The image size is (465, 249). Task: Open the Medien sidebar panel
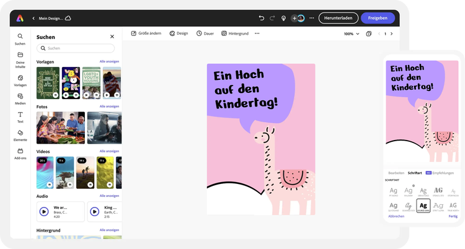(20, 99)
